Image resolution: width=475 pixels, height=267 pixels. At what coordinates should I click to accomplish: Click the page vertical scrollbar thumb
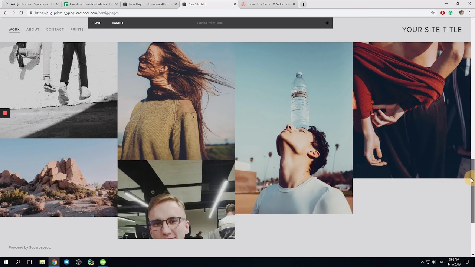(x=473, y=191)
